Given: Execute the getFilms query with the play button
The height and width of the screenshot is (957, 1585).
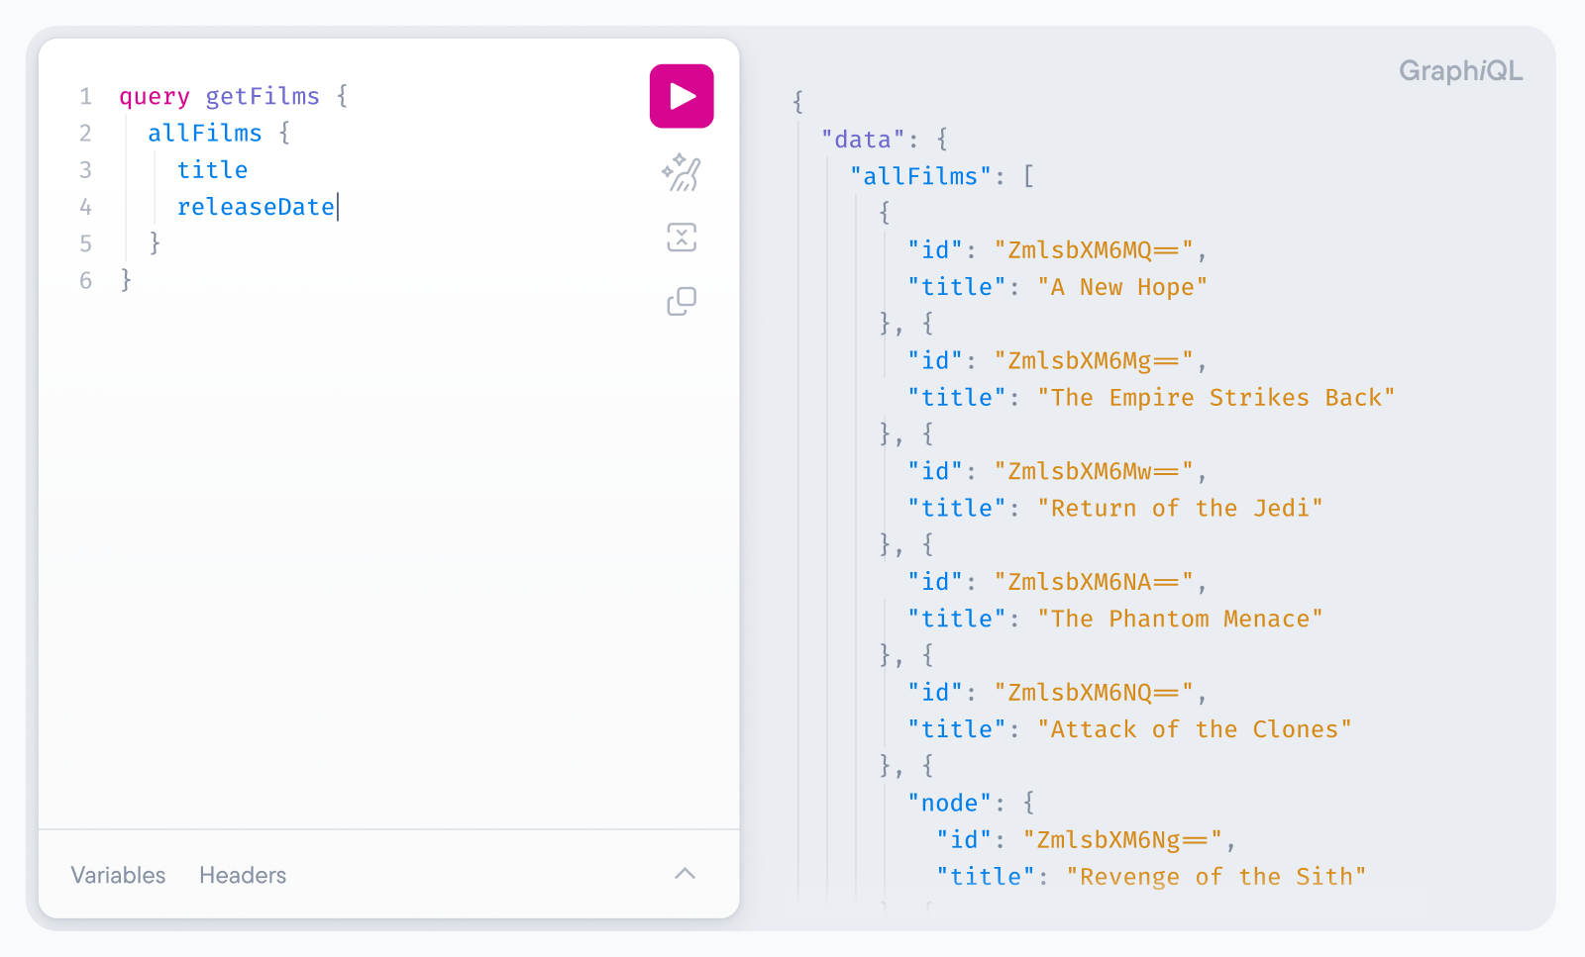Looking at the screenshot, I should point(681,96).
